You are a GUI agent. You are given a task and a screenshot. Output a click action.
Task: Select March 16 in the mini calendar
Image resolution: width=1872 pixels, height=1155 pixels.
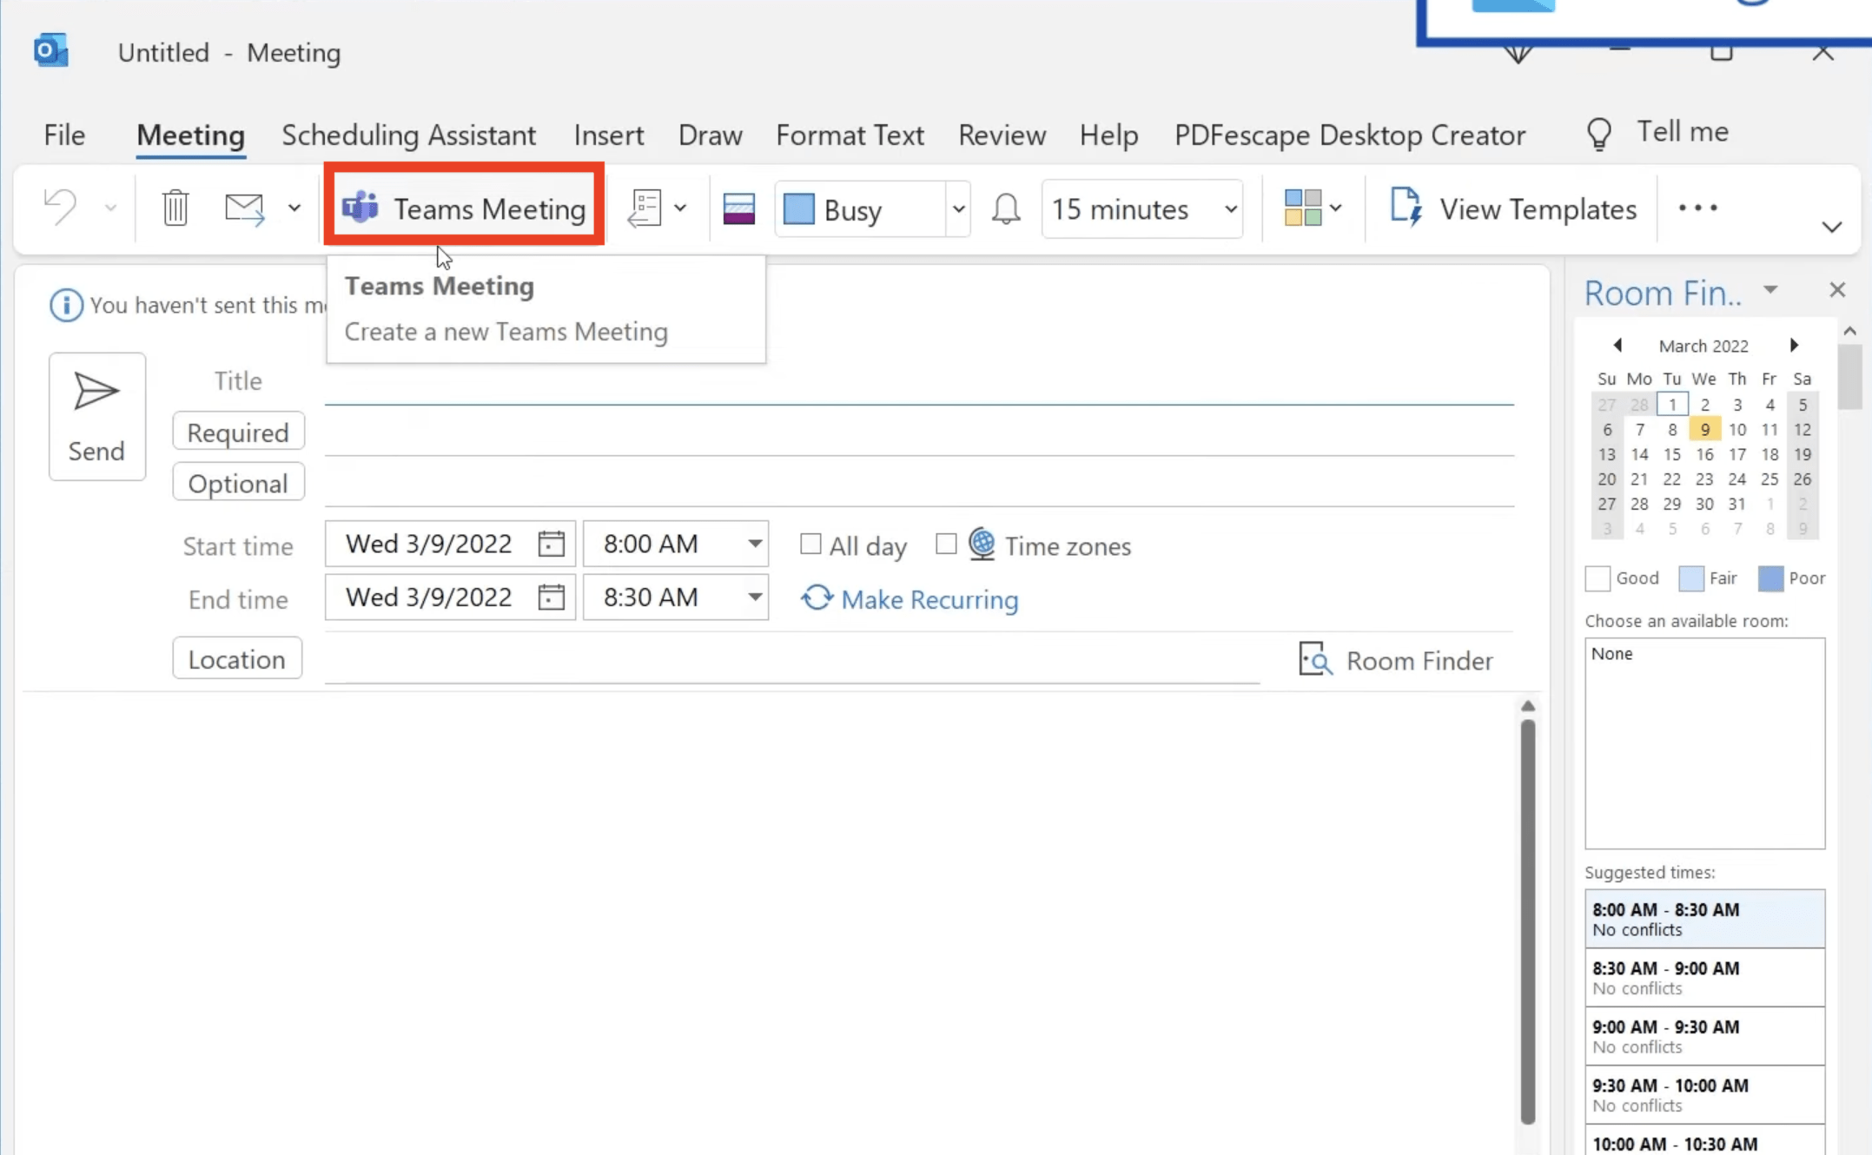pos(1704,454)
